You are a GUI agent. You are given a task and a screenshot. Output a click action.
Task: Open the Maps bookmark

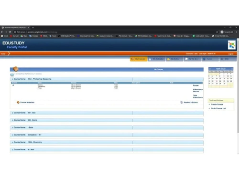point(24,36)
